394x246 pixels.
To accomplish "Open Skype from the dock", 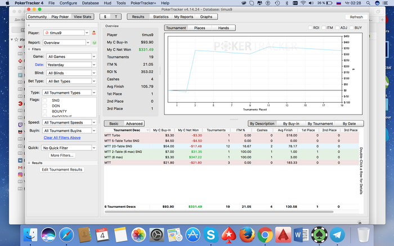I will coord(211,235).
